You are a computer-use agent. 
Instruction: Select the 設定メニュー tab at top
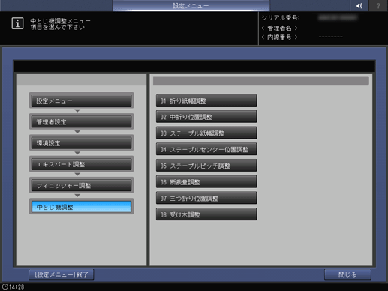click(x=191, y=5)
